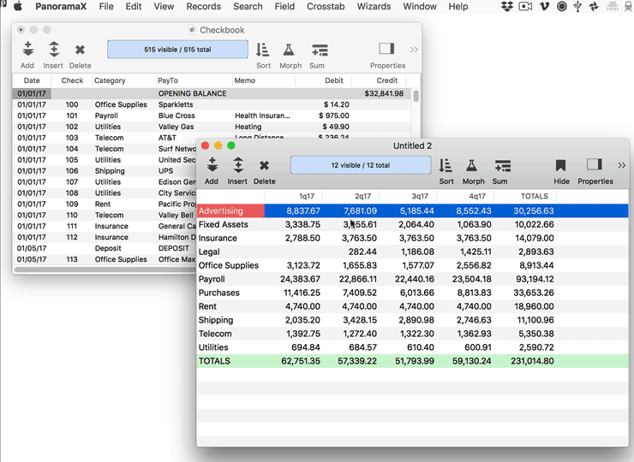Open the Records menu
Screen dimensions: 634x462
203,7
